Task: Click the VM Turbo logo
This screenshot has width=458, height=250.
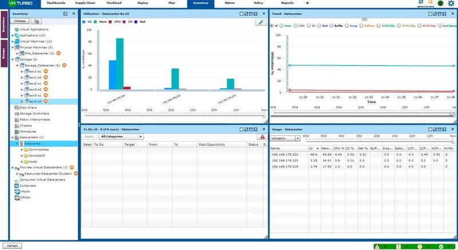Action: (20, 3)
